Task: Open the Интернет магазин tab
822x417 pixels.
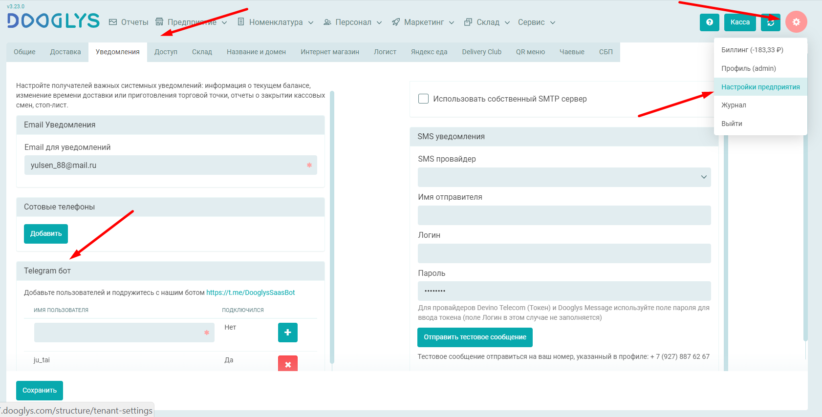Action: coord(330,52)
